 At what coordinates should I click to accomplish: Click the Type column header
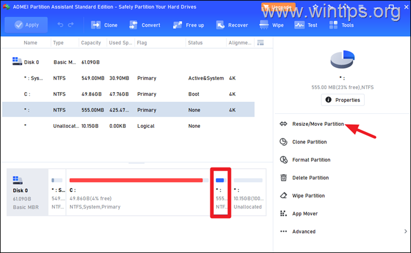[58, 43]
